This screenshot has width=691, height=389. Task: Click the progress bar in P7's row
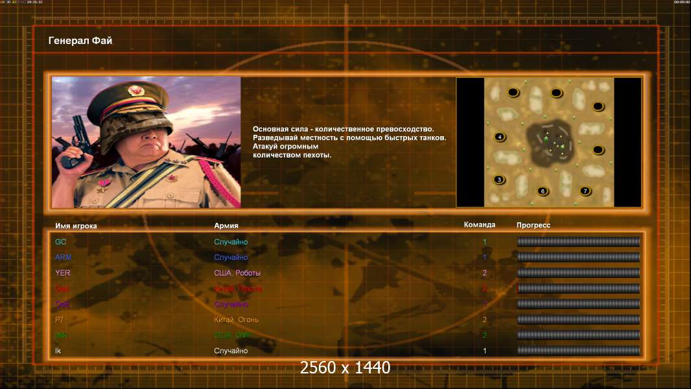pyautogui.click(x=578, y=320)
